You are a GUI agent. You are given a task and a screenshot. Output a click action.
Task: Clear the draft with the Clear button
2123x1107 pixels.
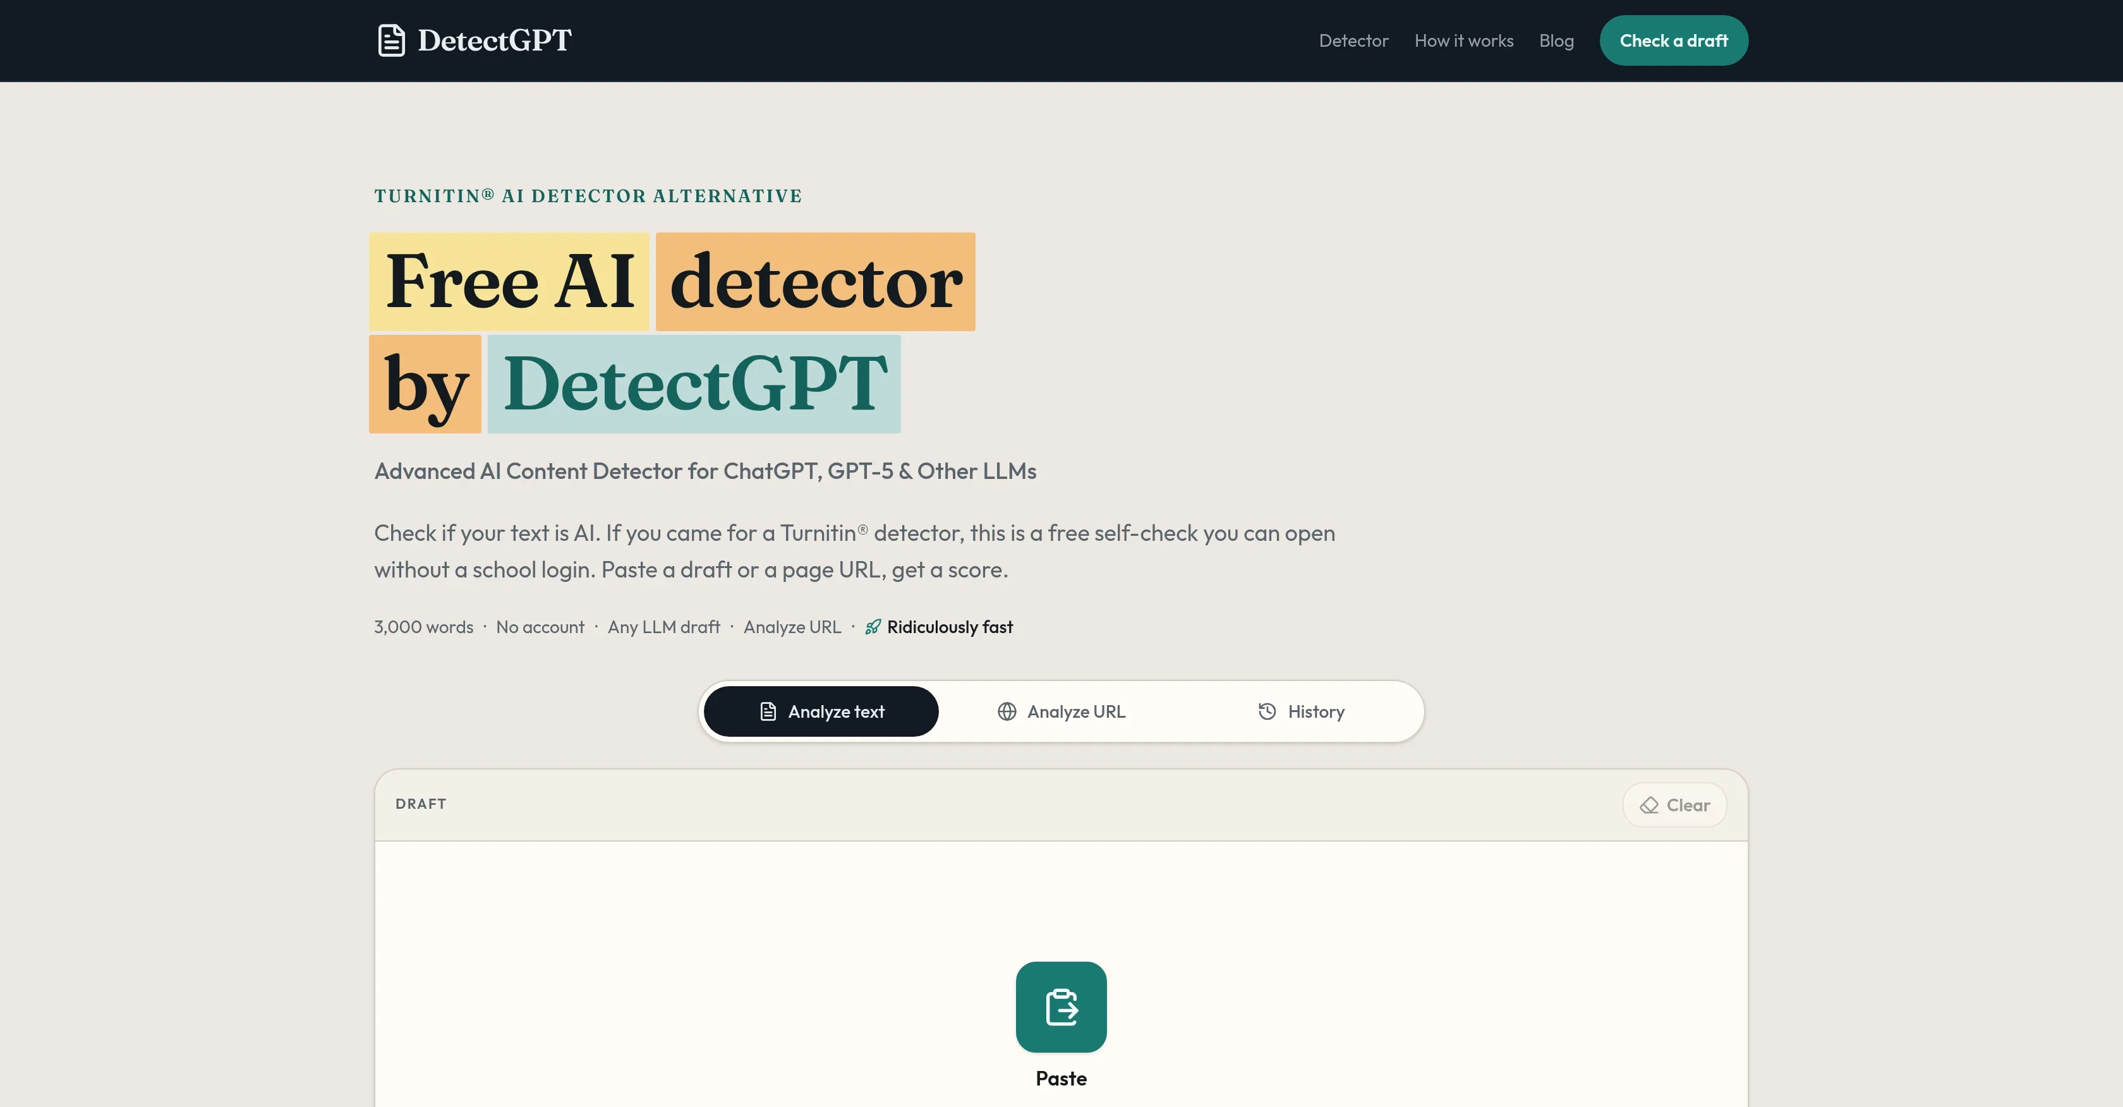(x=1674, y=806)
